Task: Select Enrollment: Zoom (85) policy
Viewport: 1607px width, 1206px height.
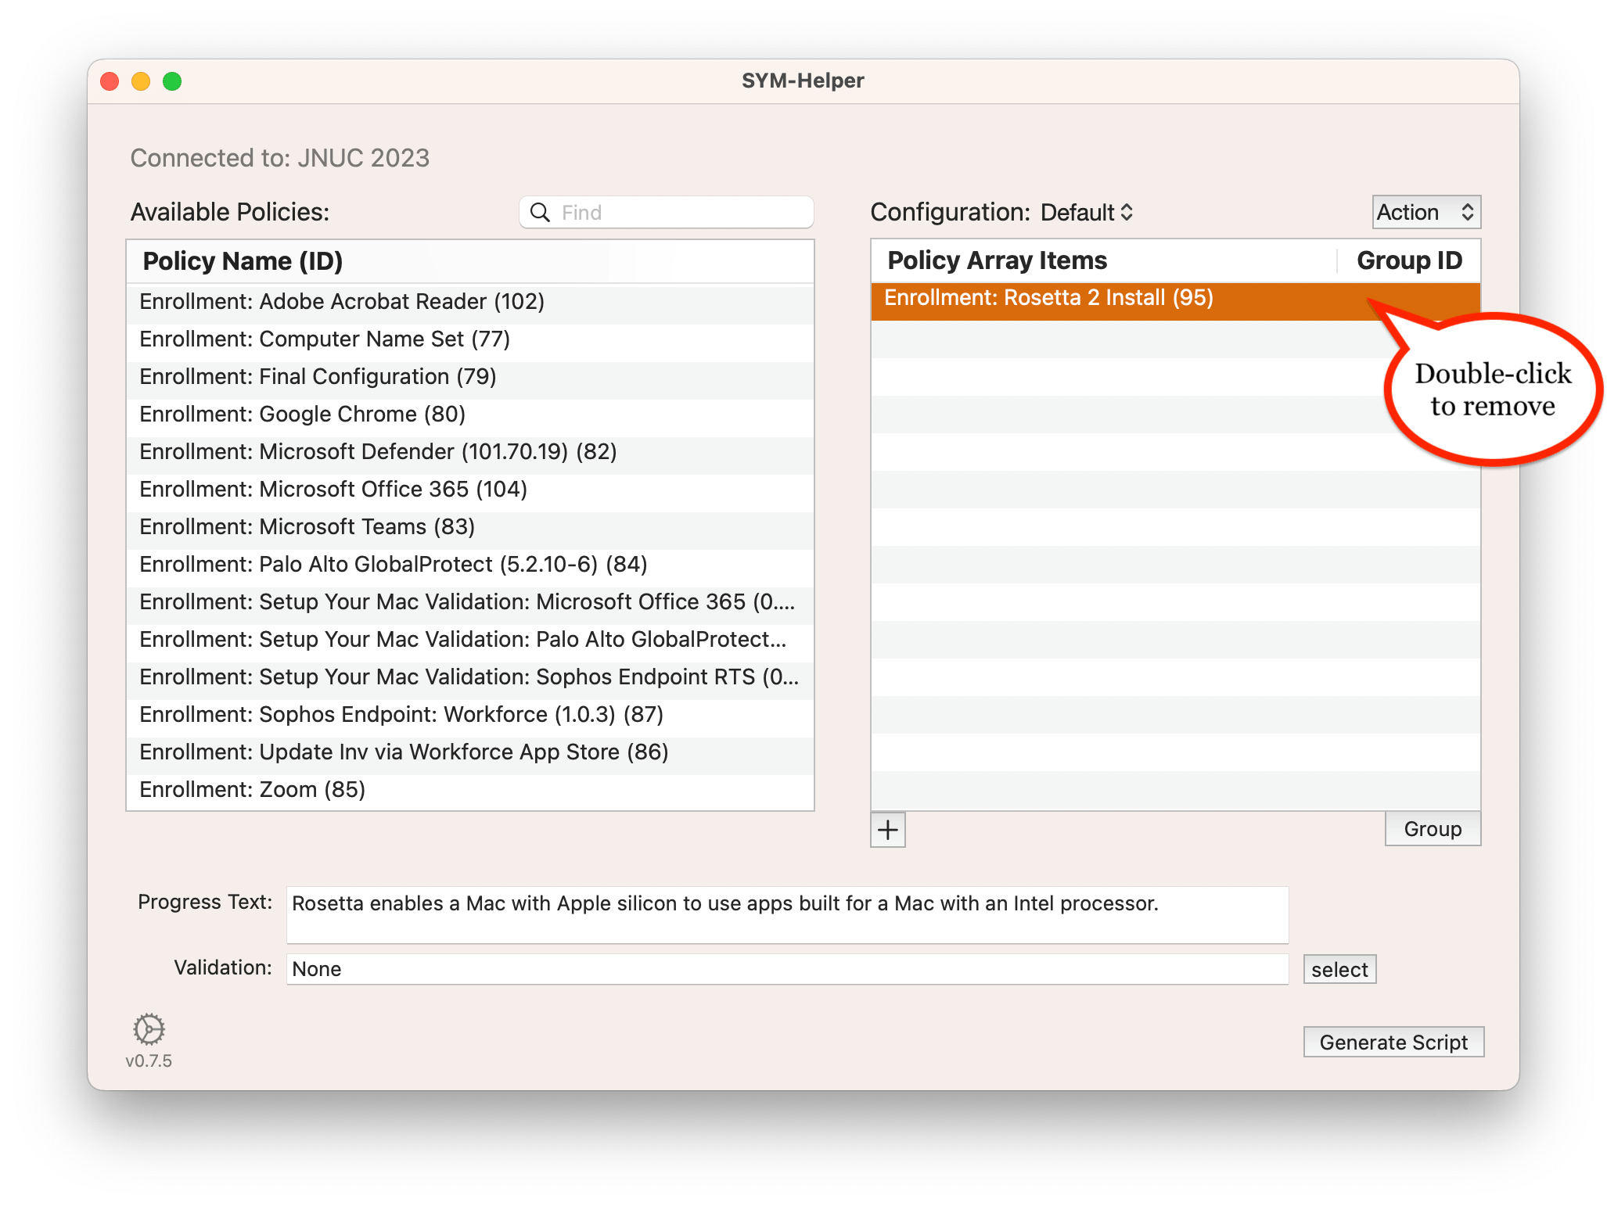Action: point(253,790)
